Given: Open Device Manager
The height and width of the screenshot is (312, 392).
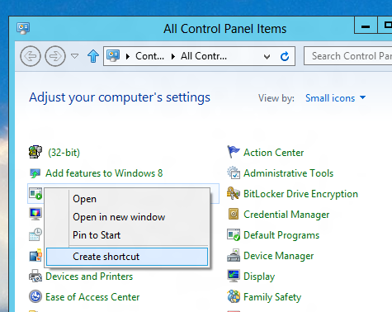Looking at the screenshot, I should [x=278, y=256].
